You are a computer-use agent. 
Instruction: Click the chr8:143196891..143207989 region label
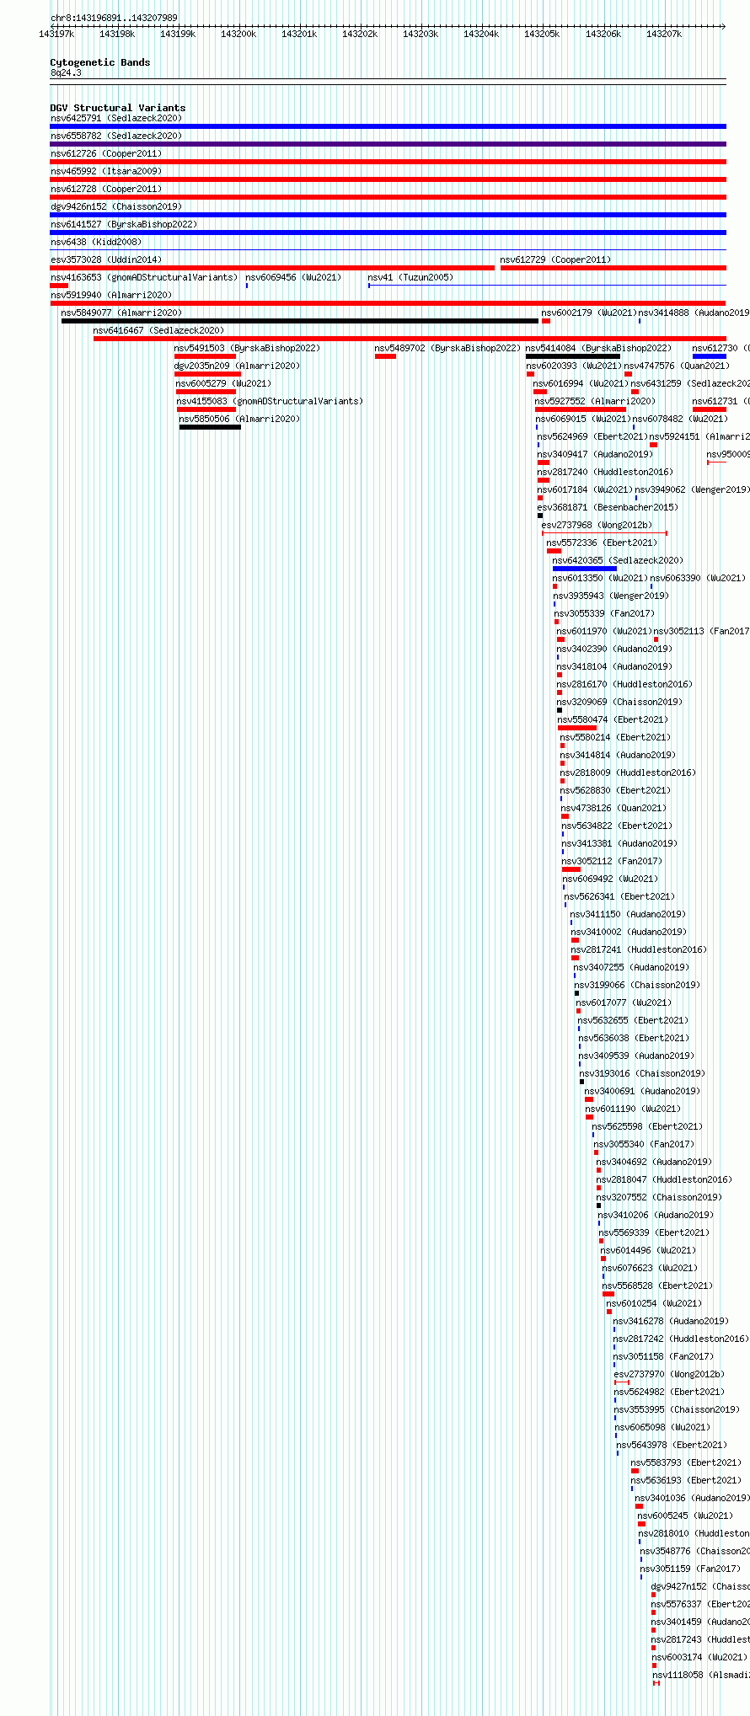coord(114,18)
